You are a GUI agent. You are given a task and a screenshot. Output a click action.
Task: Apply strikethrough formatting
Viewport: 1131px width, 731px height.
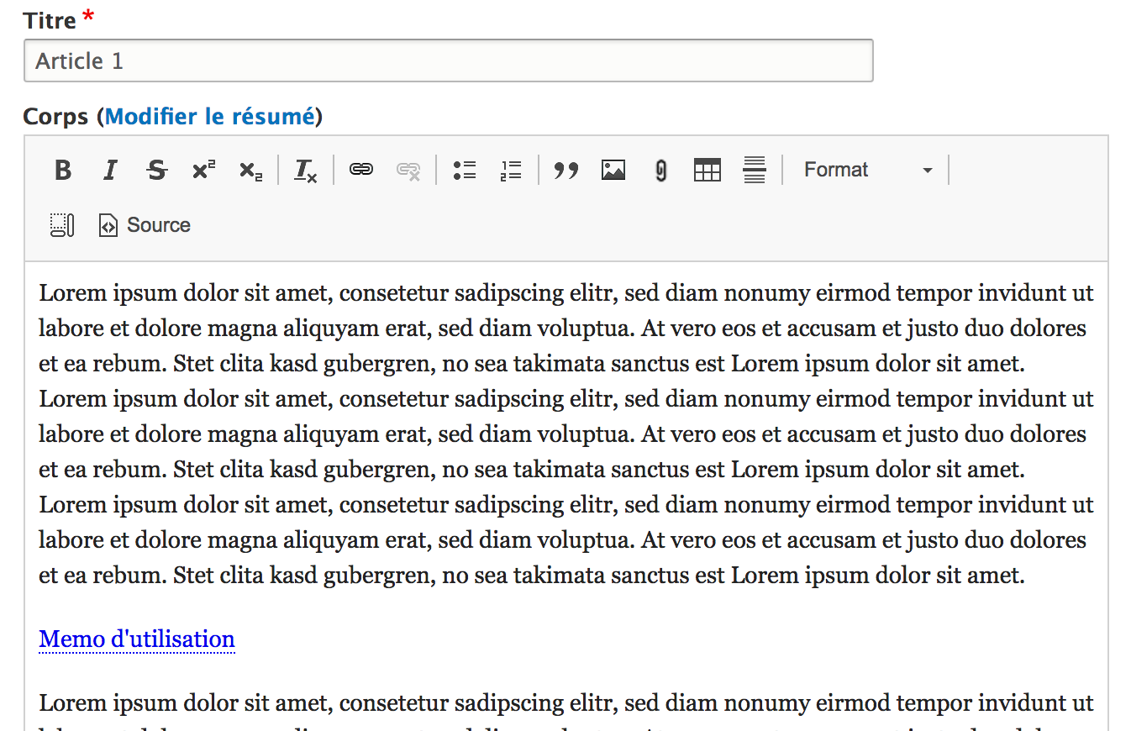coord(156,171)
